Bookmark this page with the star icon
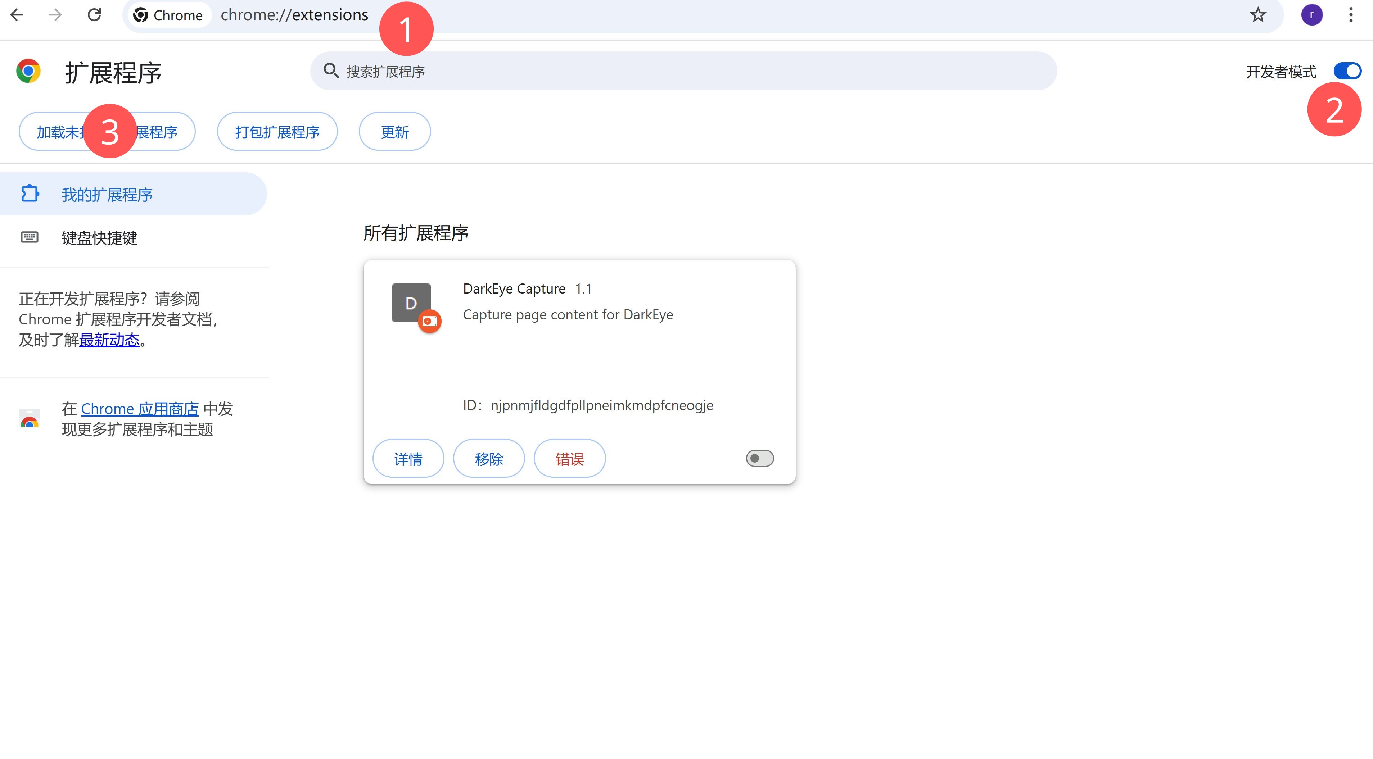The image size is (1373, 759). 1258,15
